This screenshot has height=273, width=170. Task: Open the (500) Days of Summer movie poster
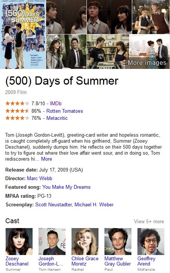pos(23,34)
